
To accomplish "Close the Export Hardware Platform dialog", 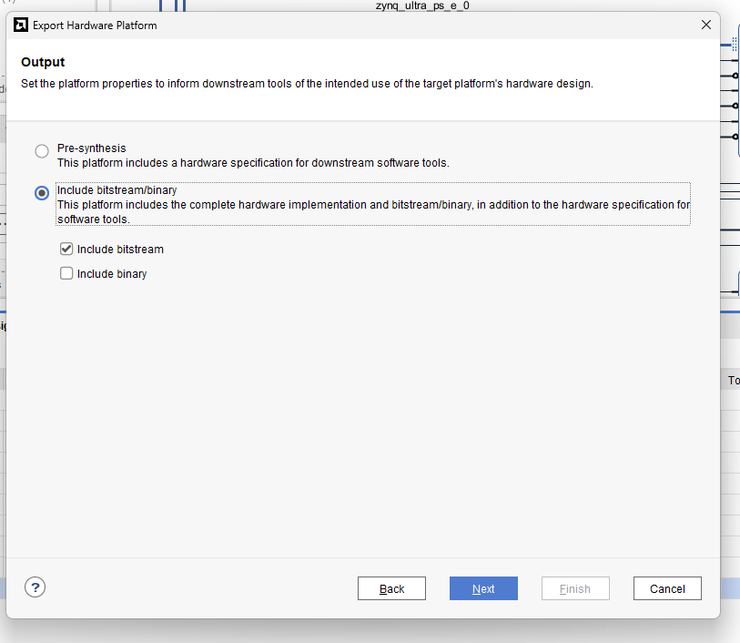I will tap(705, 26).
